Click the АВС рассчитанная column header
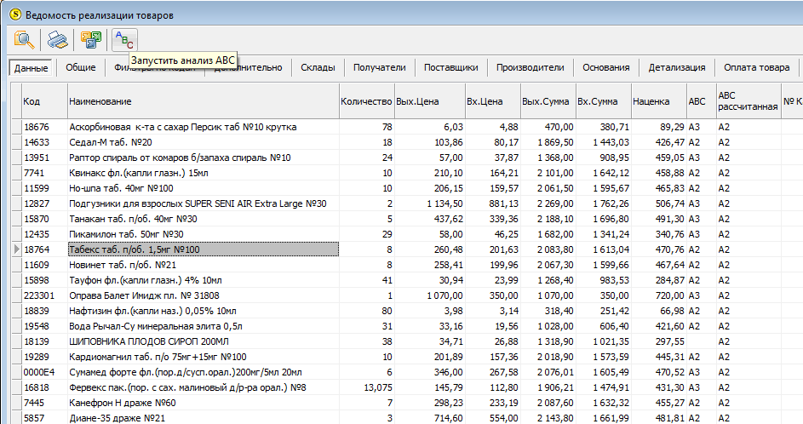 (x=749, y=101)
